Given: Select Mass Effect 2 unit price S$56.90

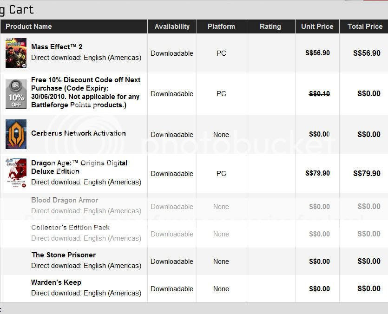Looking at the screenshot, I should tap(317, 53).
